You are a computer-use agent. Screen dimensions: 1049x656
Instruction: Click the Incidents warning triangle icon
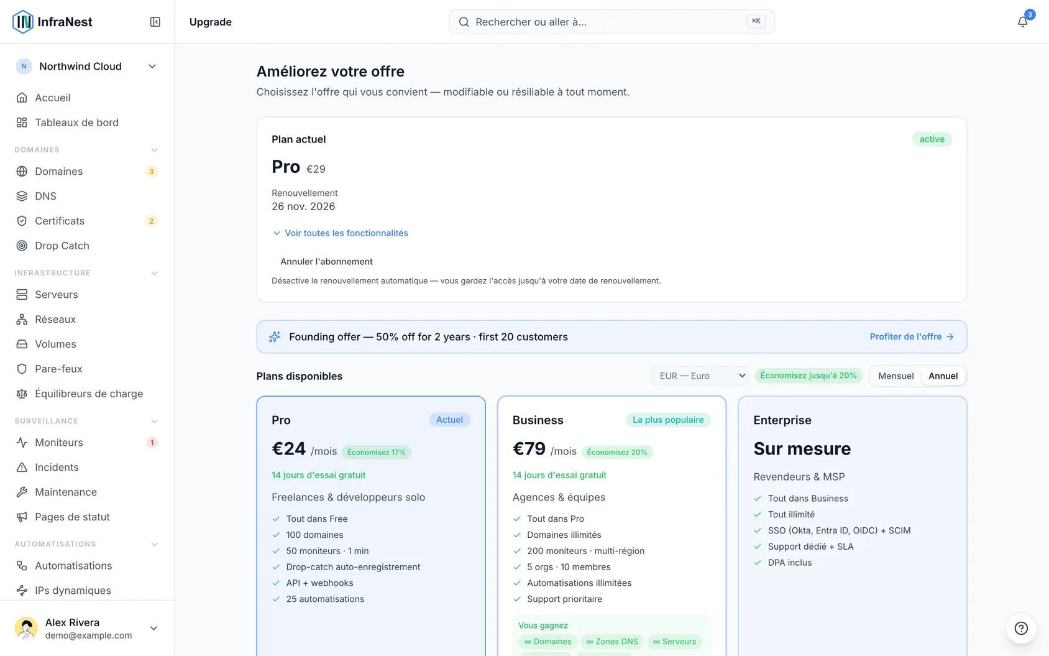point(22,467)
